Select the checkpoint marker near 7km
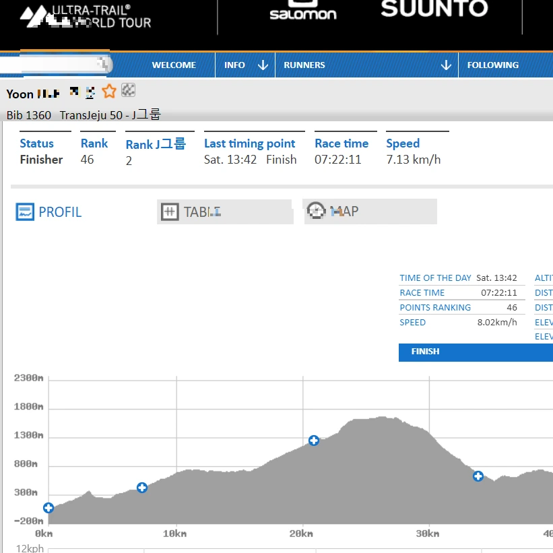The image size is (553, 553). click(142, 488)
